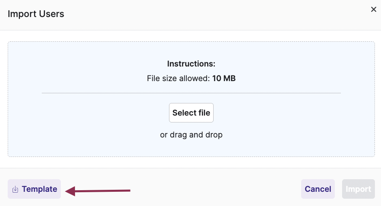Screen dimensions: 381x206
Task: Click the 'File size allowed' text
Action: point(178,78)
